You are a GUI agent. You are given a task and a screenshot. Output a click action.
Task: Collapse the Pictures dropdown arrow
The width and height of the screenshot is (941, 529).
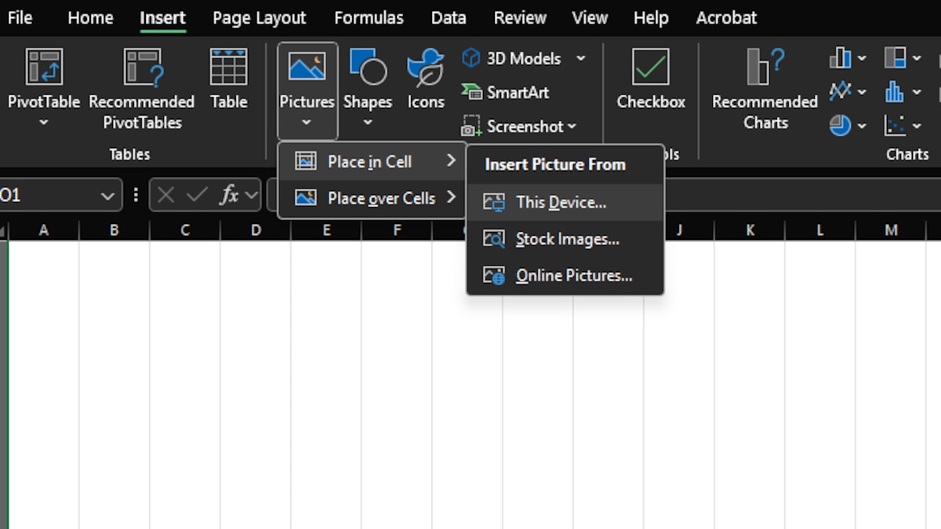(x=307, y=122)
